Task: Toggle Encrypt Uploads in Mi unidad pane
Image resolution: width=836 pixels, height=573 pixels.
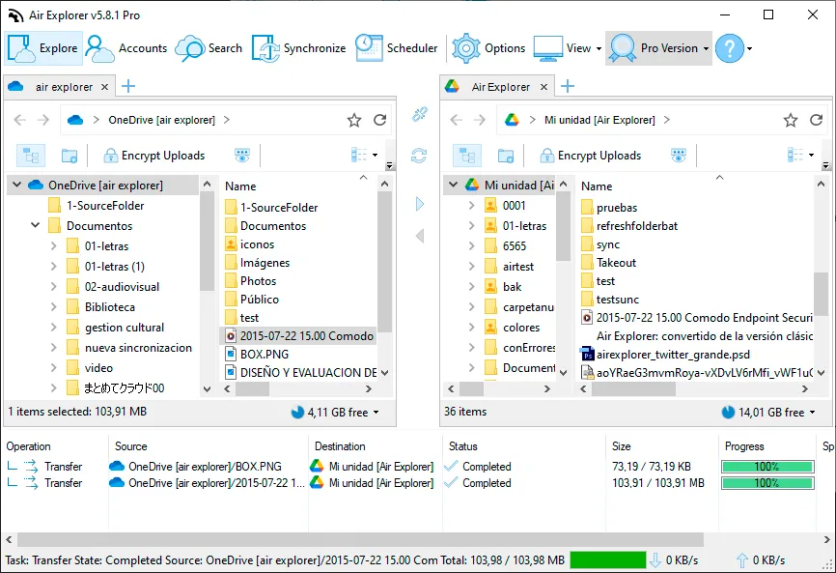Action: pos(590,156)
